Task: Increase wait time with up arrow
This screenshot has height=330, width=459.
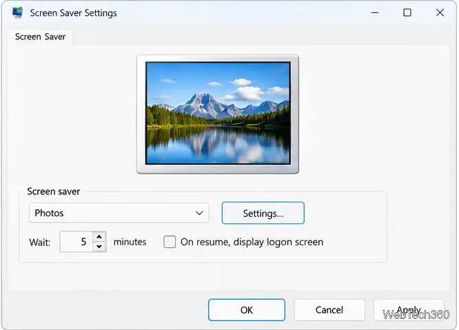Action: tap(99, 237)
